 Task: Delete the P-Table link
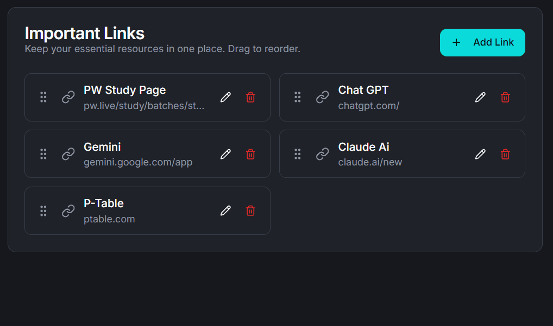(250, 210)
